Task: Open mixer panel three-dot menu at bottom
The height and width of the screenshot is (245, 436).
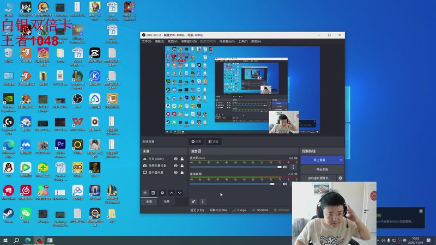Action: pos(203,201)
